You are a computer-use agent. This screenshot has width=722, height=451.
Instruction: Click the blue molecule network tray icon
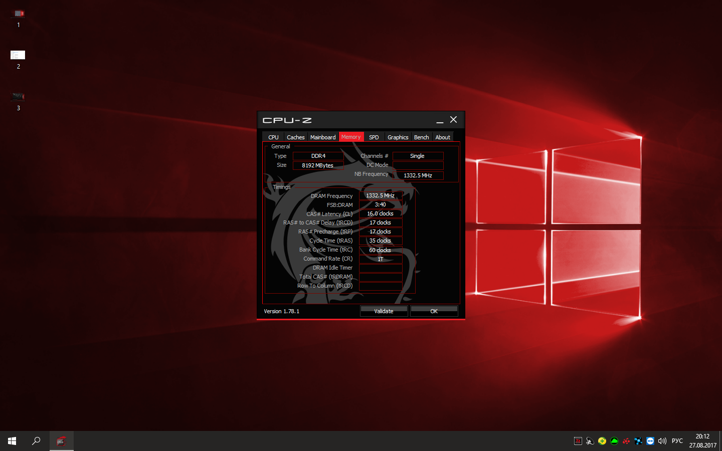(638, 441)
